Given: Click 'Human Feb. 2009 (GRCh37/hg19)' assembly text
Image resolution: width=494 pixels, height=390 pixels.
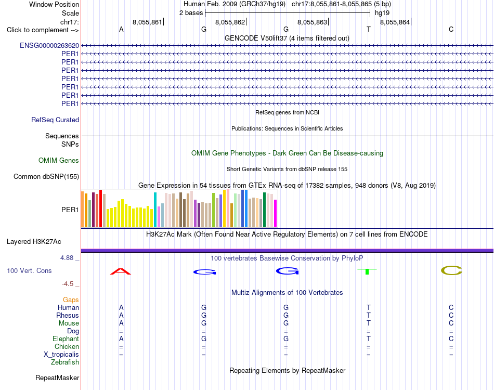Looking at the screenshot, I should click(x=235, y=4).
